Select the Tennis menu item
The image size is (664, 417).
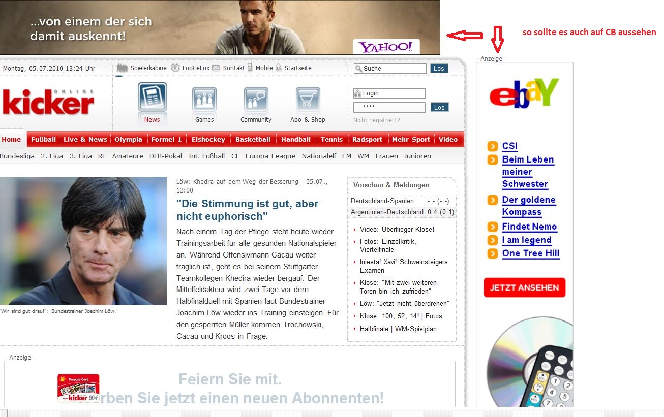(x=331, y=139)
